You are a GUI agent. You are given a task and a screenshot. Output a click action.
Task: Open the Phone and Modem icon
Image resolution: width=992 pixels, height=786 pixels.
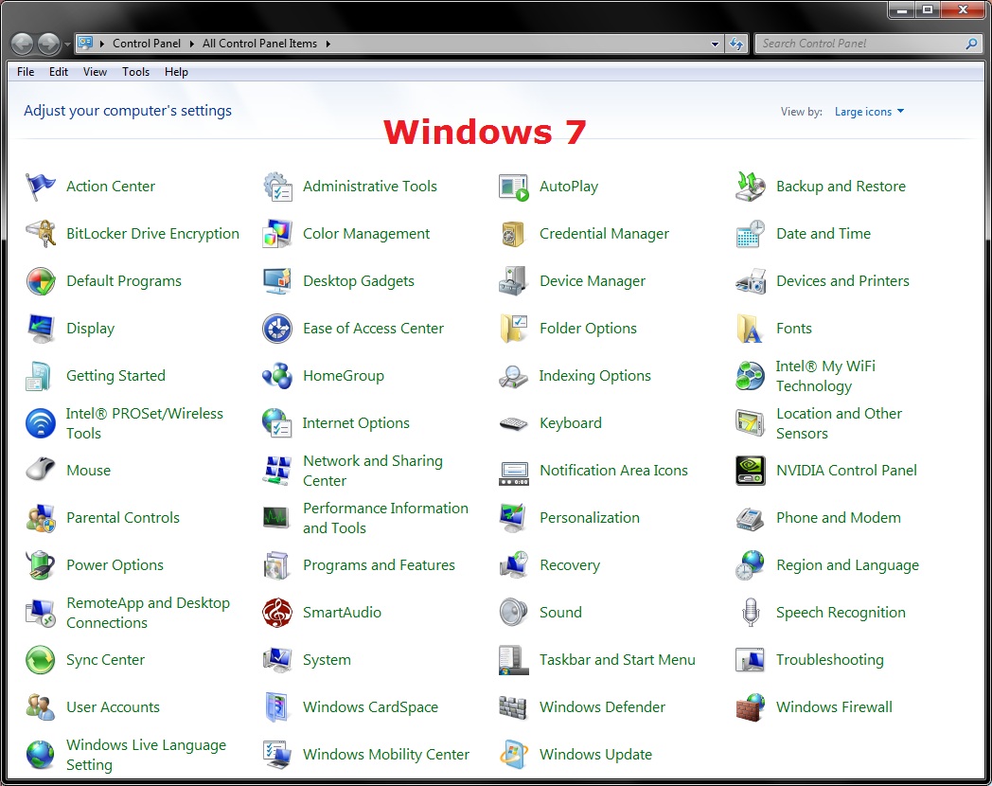[751, 518]
